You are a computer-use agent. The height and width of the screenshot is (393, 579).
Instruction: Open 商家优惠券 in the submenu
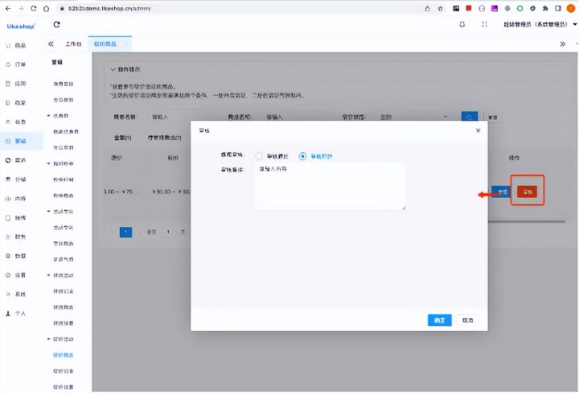click(66, 131)
